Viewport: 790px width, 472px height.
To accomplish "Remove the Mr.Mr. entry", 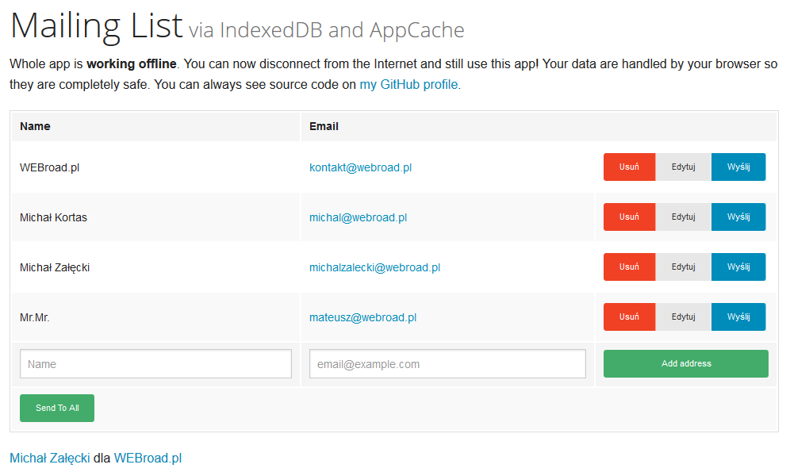I will point(629,317).
